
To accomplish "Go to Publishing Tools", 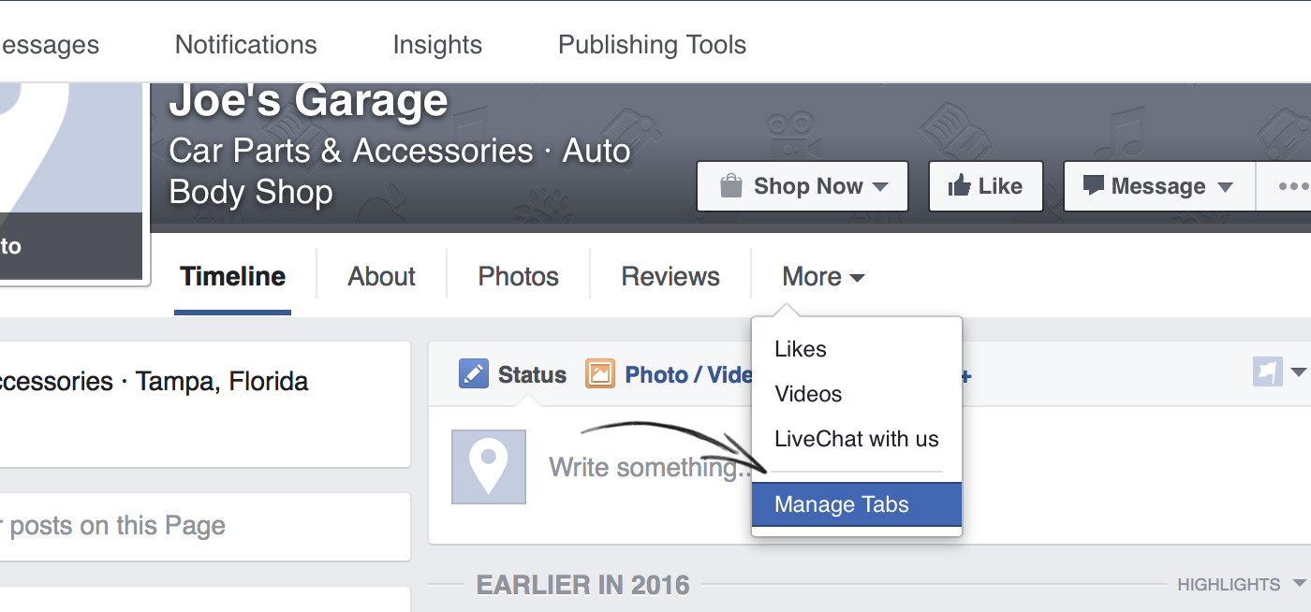I will coord(652,45).
